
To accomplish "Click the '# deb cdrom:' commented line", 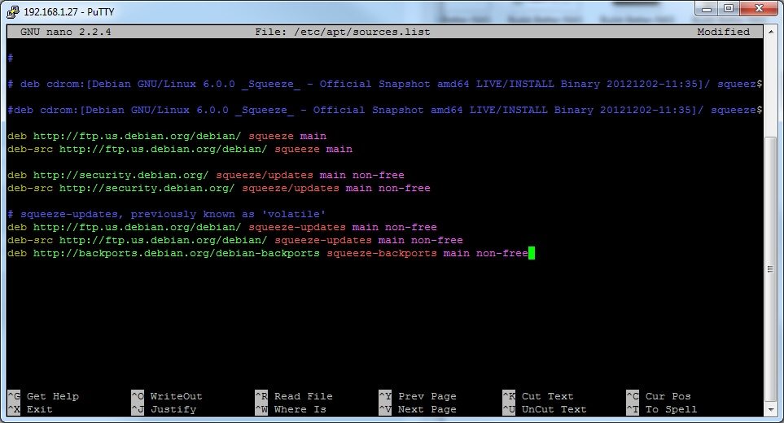I will click(x=384, y=84).
